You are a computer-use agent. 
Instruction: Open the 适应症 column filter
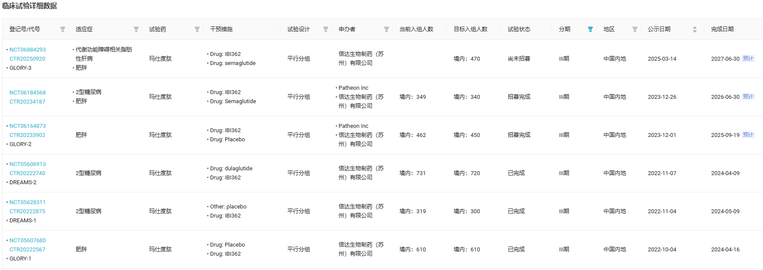point(136,29)
